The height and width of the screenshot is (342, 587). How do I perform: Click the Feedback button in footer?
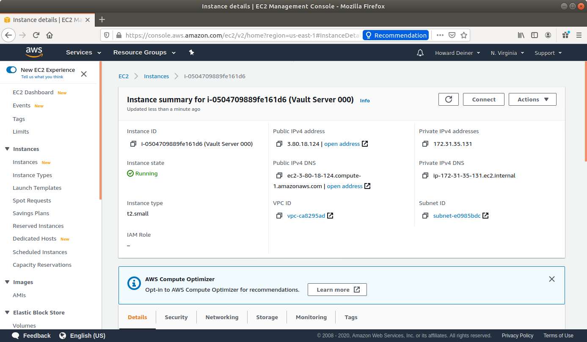pyautogui.click(x=31, y=336)
